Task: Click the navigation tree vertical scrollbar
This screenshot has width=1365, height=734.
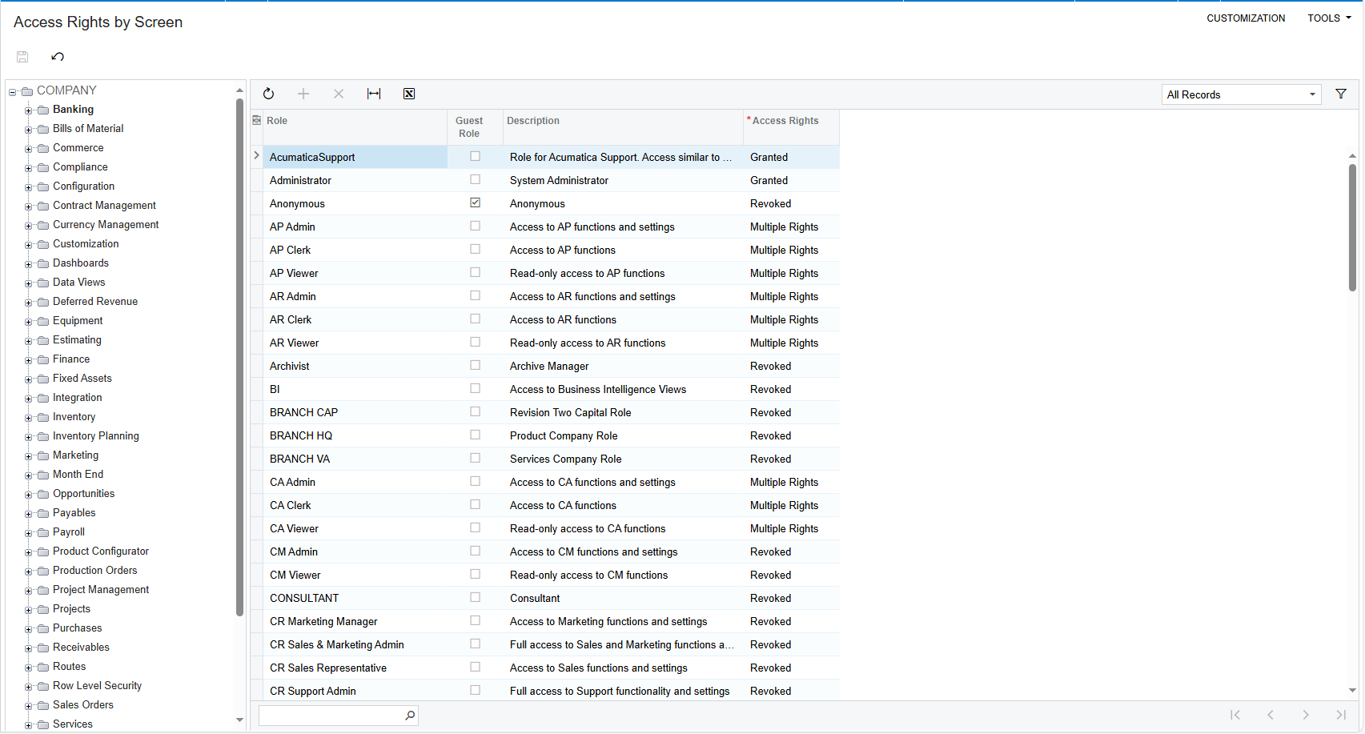Action: 239,357
